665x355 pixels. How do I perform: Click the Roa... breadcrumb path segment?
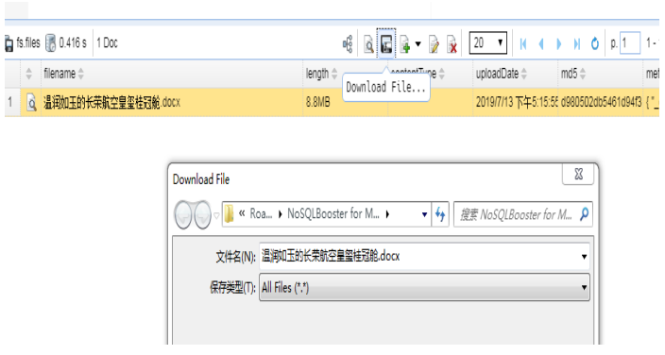coord(261,214)
